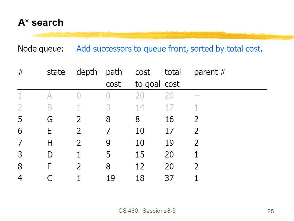This screenshot has width=294, height=221.
Task: Click slide page number 25
Action: point(270,211)
